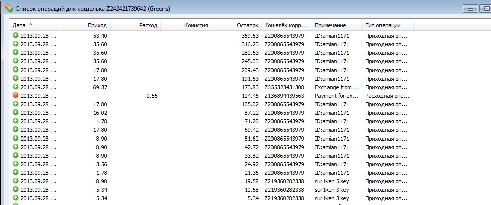491x205 pixels.
Task: Click the 'sur1ken 5 key' note
Action: pos(332,181)
